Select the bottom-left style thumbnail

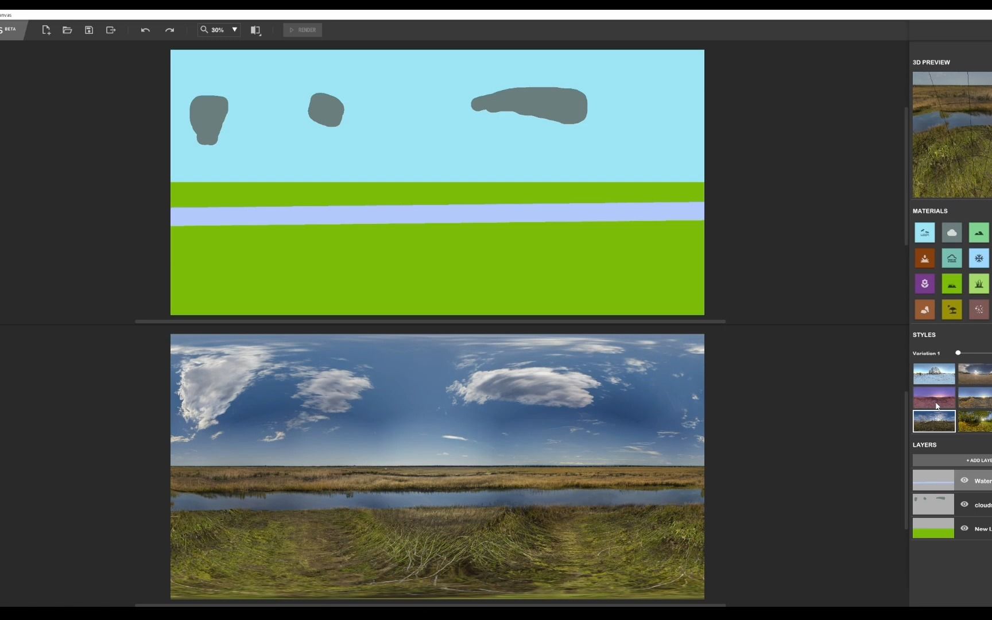tap(934, 421)
